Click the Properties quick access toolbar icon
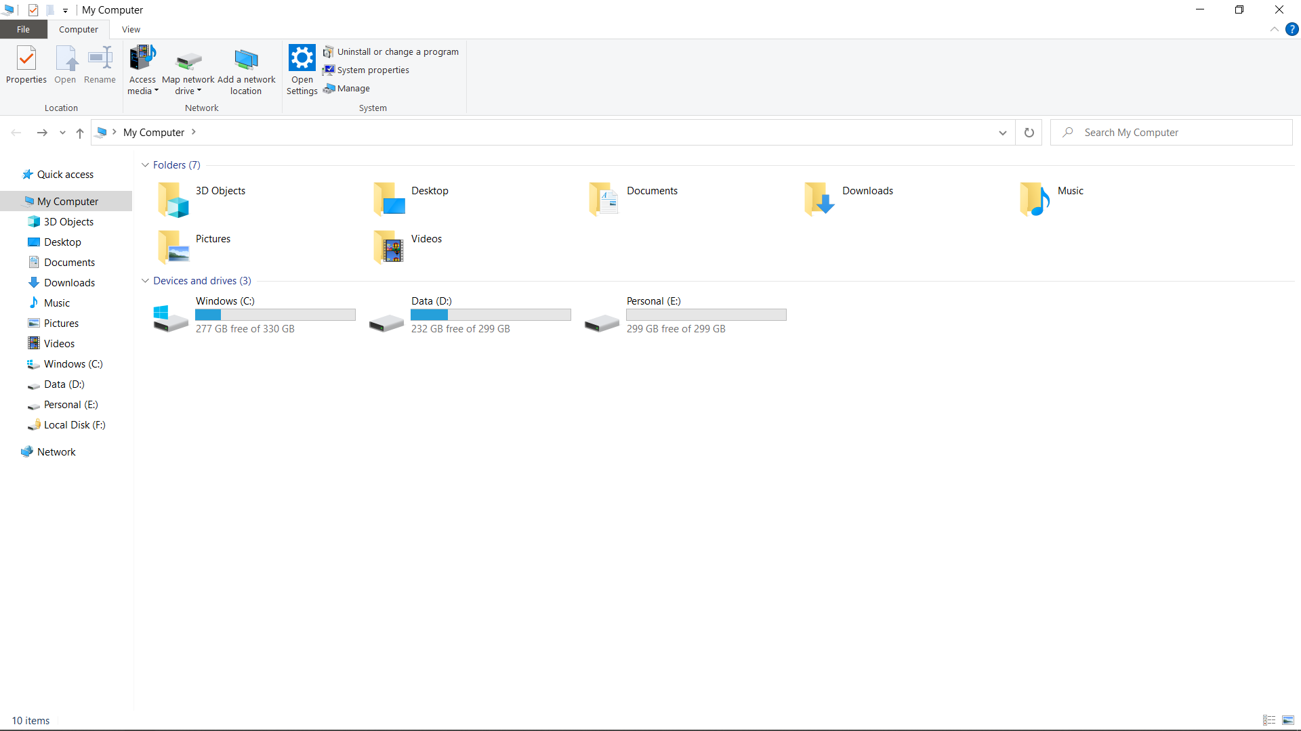 click(x=33, y=10)
